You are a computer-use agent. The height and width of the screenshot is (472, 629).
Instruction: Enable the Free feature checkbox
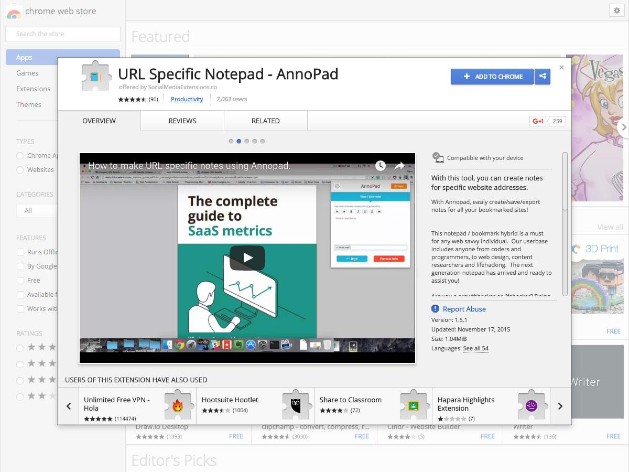tap(20, 281)
